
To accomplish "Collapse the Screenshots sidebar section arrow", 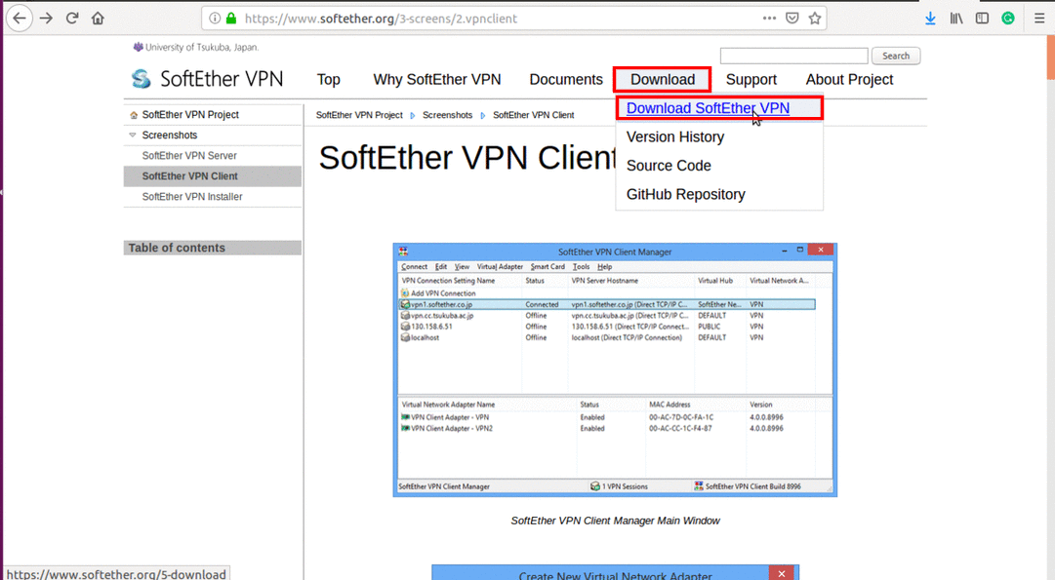I will (133, 135).
